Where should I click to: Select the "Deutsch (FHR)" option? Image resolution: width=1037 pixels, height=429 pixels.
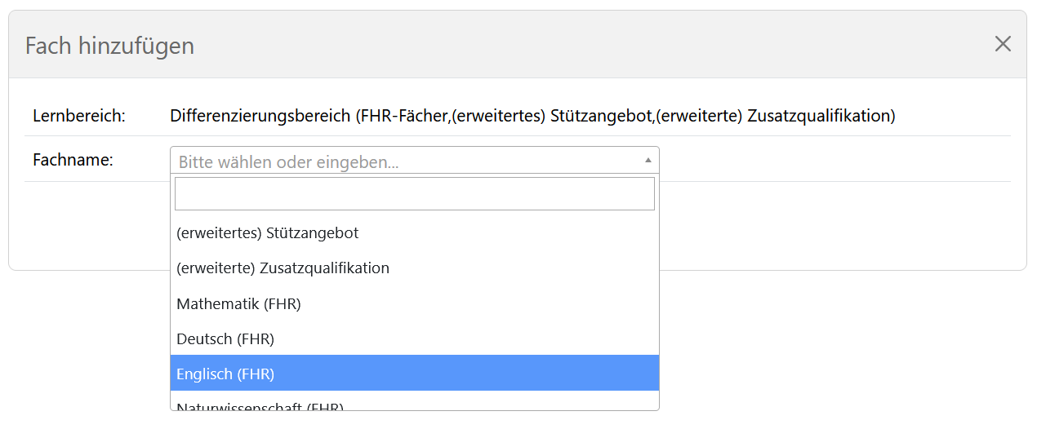point(225,339)
